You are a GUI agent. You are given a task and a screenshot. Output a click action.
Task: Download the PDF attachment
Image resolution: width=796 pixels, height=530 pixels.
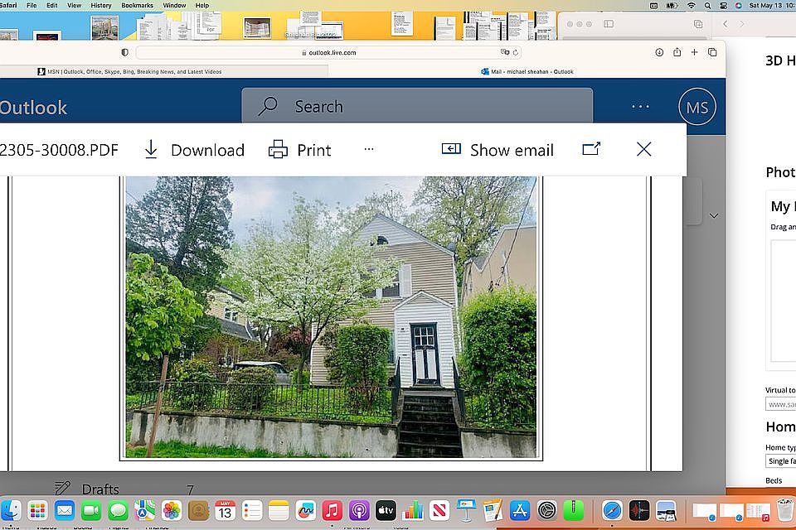coord(194,150)
